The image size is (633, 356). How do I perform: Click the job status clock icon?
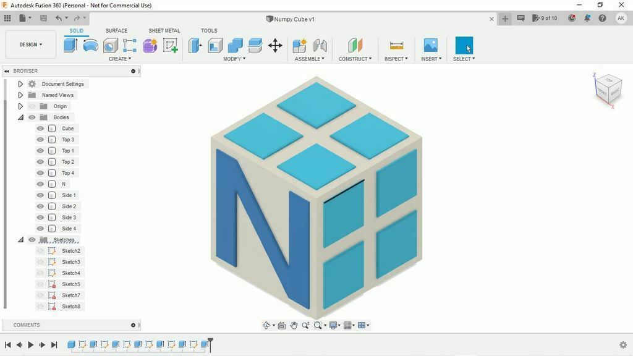572,18
